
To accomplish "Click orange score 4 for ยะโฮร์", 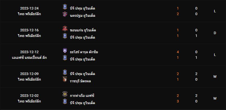I will point(178,52).
